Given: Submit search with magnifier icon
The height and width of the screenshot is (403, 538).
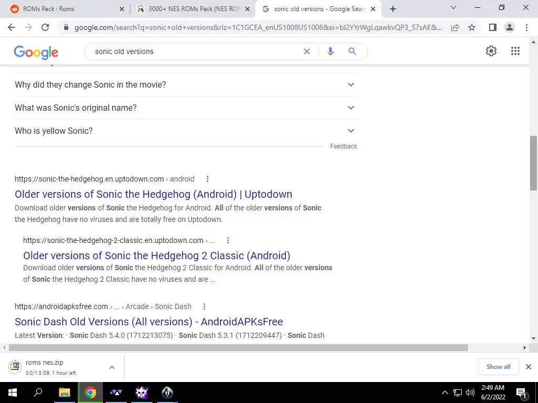Looking at the screenshot, I should 352,51.
